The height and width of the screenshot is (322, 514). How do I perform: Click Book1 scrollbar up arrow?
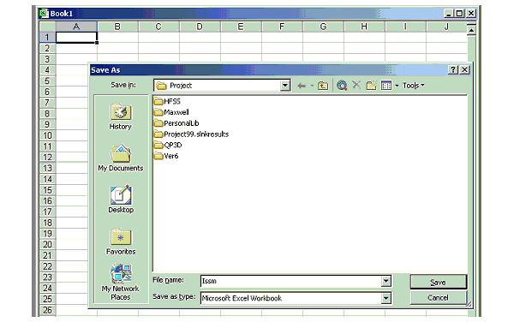(x=471, y=31)
